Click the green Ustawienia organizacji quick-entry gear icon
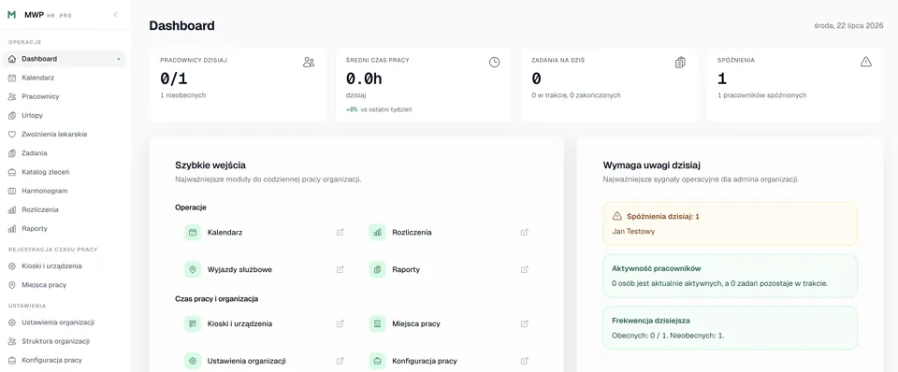 pos(193,361)
